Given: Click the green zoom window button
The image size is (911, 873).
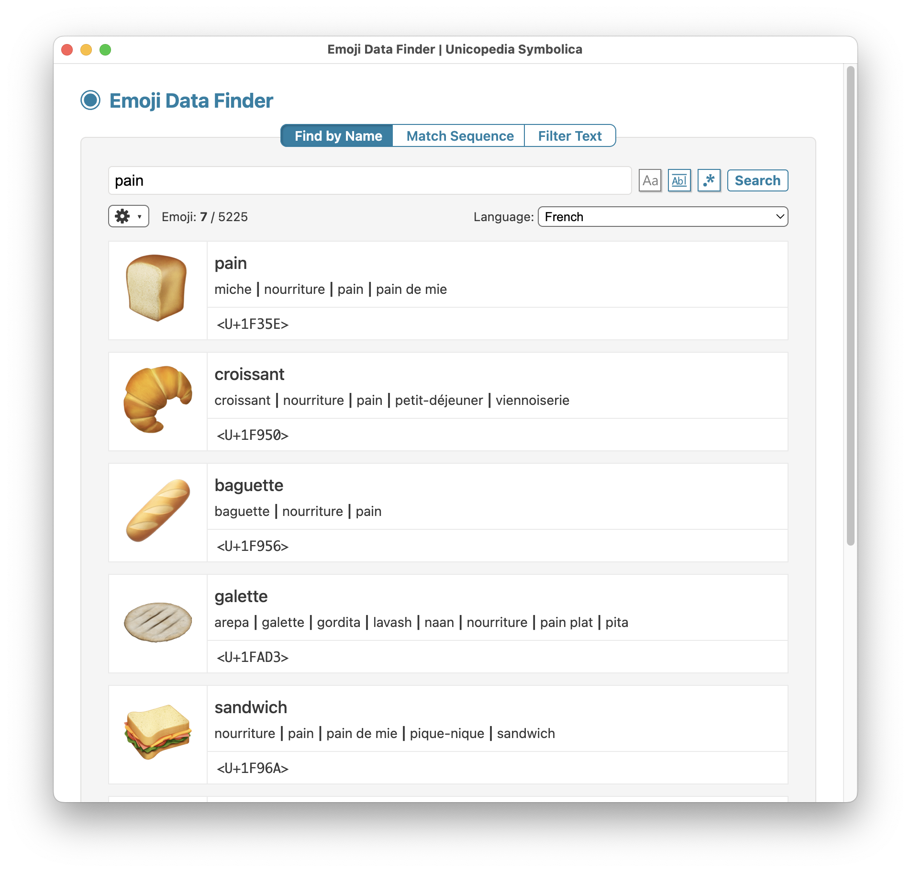Looking at the screenshot, I should coord(105,50).
